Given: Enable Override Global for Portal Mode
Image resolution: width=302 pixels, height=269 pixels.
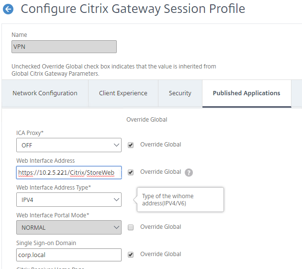Looking at the screenshot, I should tap(131, 227).
